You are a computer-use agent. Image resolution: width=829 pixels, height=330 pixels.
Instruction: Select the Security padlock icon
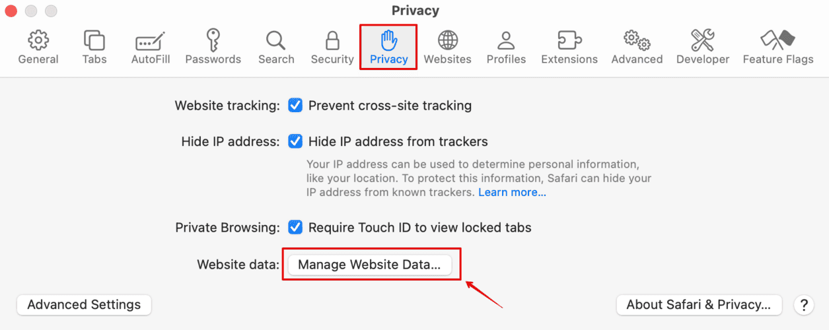pos(332,41)
